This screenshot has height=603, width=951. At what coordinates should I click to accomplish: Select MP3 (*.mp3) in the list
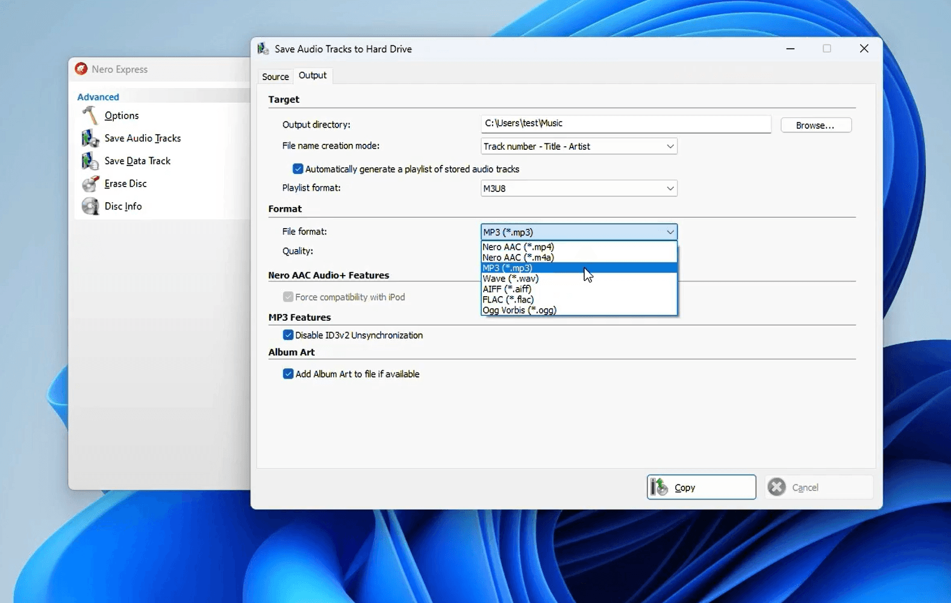coord(579,268)
